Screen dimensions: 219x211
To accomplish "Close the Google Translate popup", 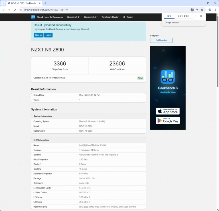I will point(201,16).
